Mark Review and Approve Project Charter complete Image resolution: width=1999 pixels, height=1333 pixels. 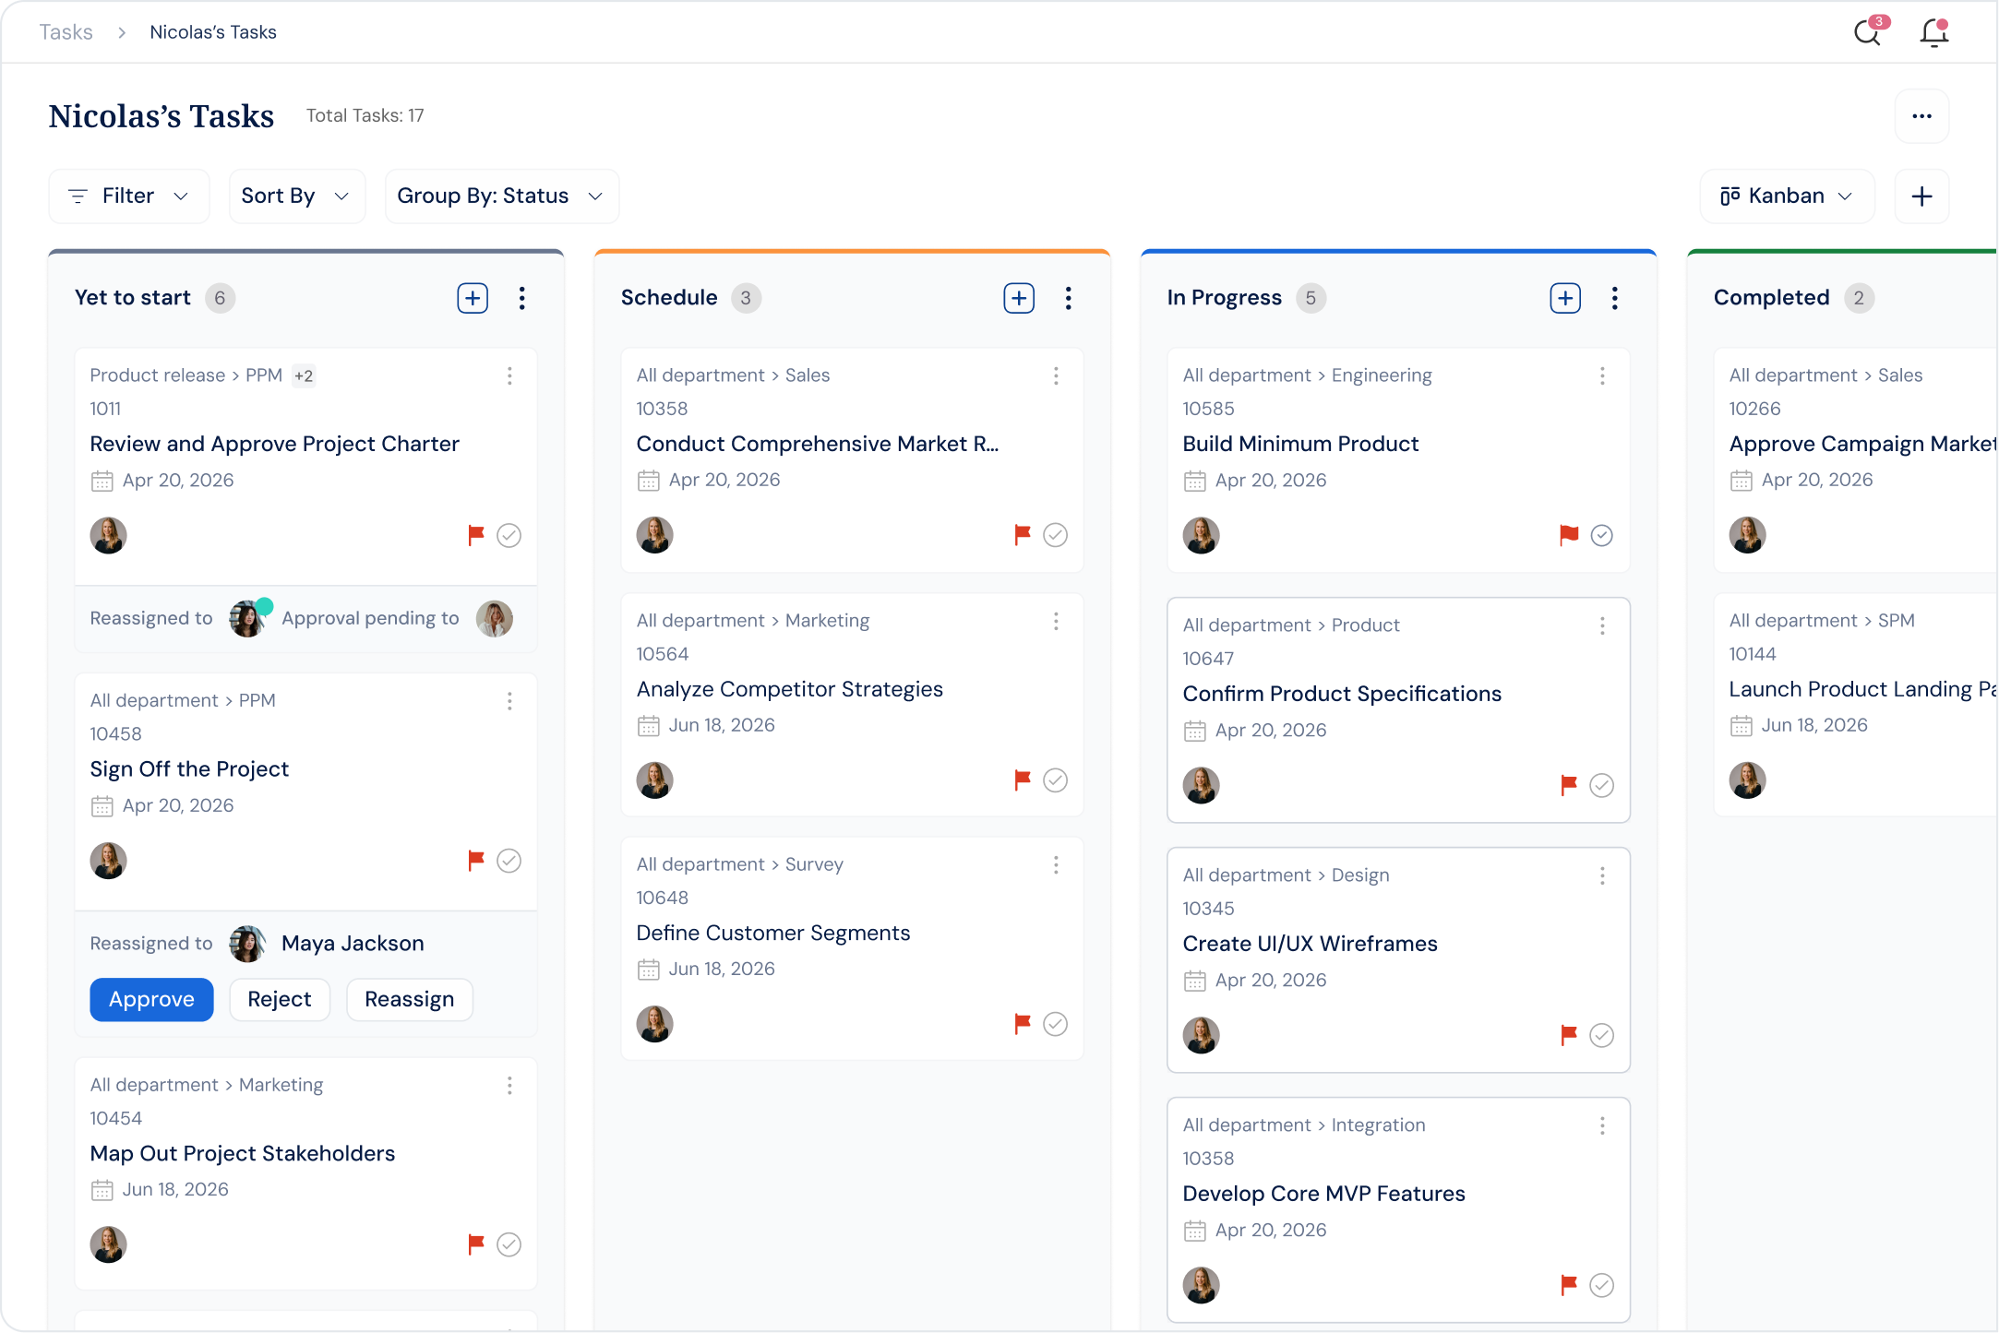coord(509,535)
